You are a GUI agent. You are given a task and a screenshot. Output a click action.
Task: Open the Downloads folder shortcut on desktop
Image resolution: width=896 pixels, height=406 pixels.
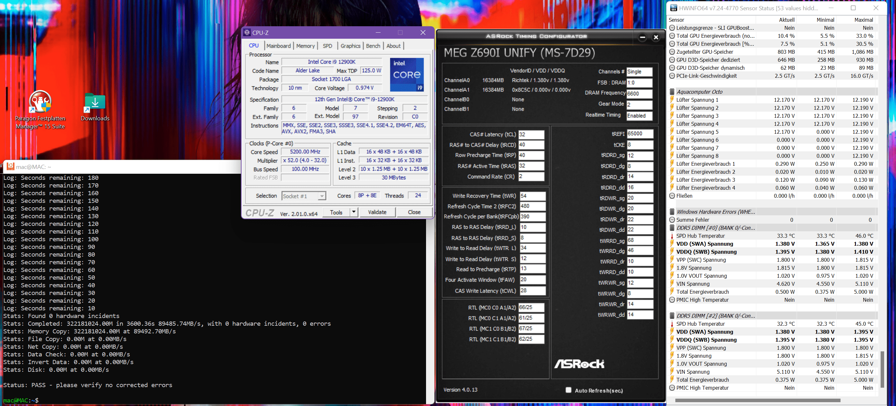coord(95,107)
